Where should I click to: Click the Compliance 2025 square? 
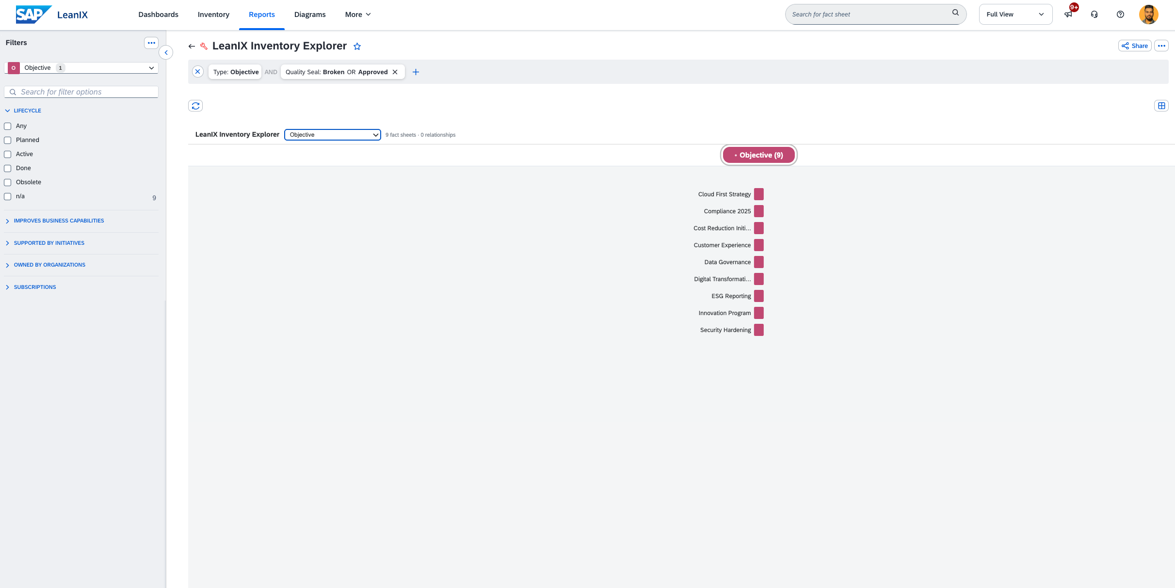coord(759,211)
